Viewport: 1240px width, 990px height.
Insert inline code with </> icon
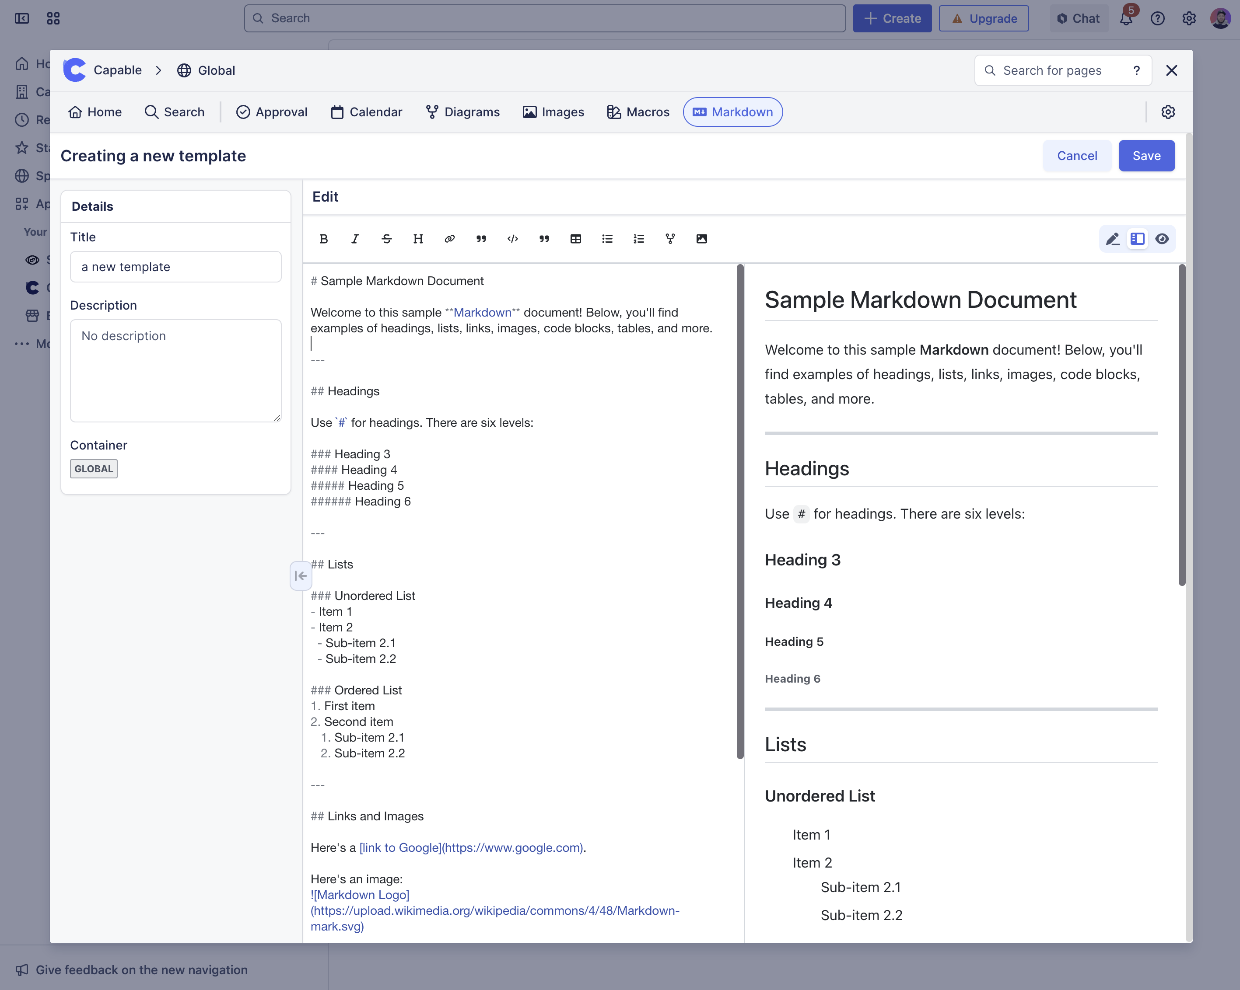(512, 239)
